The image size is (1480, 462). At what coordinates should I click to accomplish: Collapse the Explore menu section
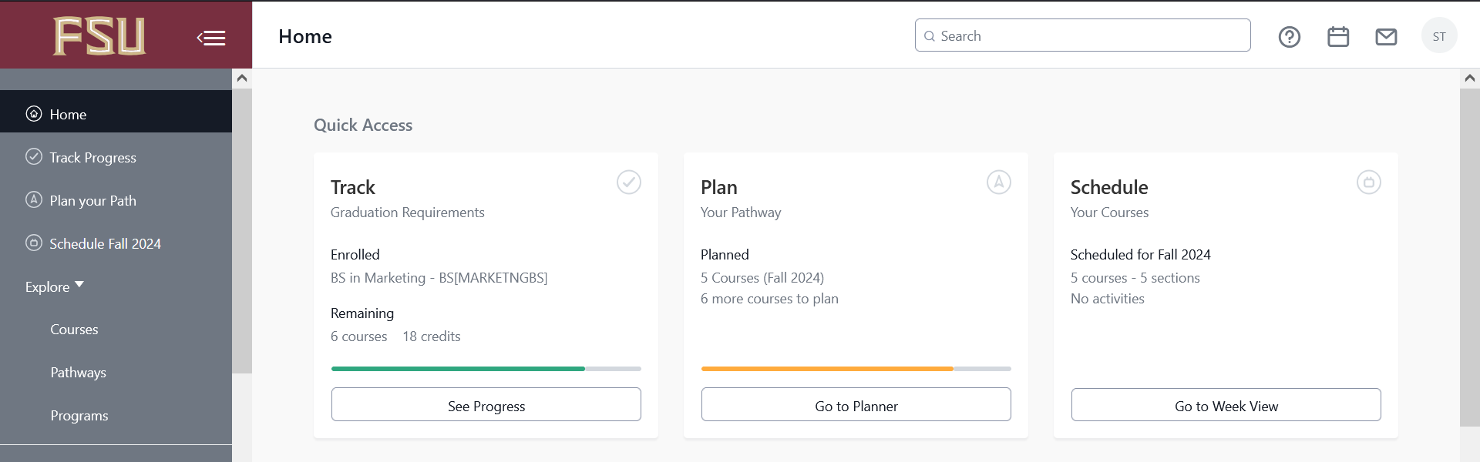click(x=55, y=286)
